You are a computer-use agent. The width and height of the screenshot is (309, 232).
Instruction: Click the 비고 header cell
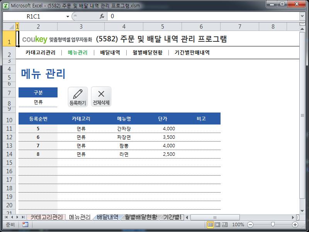[201, 119]
